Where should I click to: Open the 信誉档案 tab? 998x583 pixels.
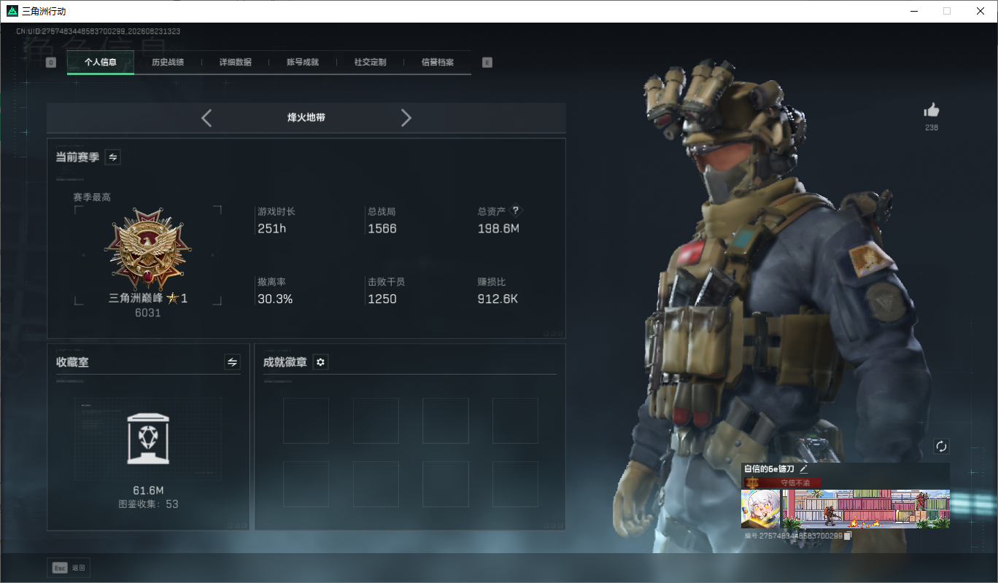pos(438,63)
